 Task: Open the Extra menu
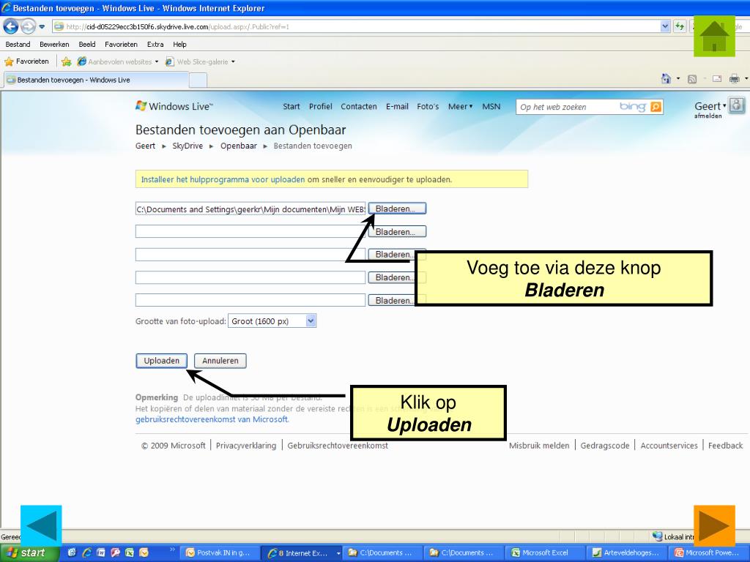point(155,45)
